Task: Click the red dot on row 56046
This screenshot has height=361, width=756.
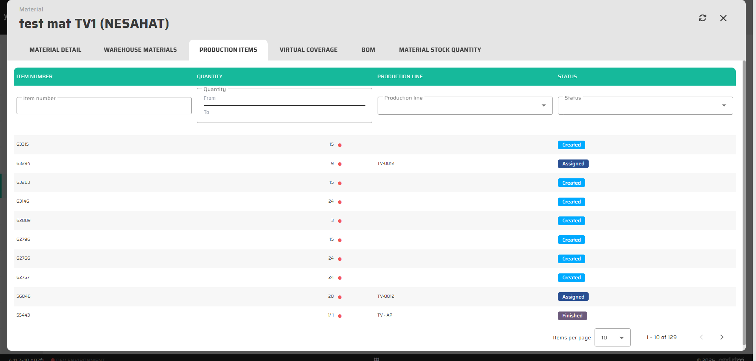Action: [340, 297]
